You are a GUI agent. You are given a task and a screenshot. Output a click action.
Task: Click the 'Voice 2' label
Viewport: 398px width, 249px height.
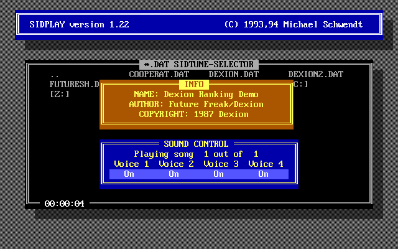click(177, 164)
